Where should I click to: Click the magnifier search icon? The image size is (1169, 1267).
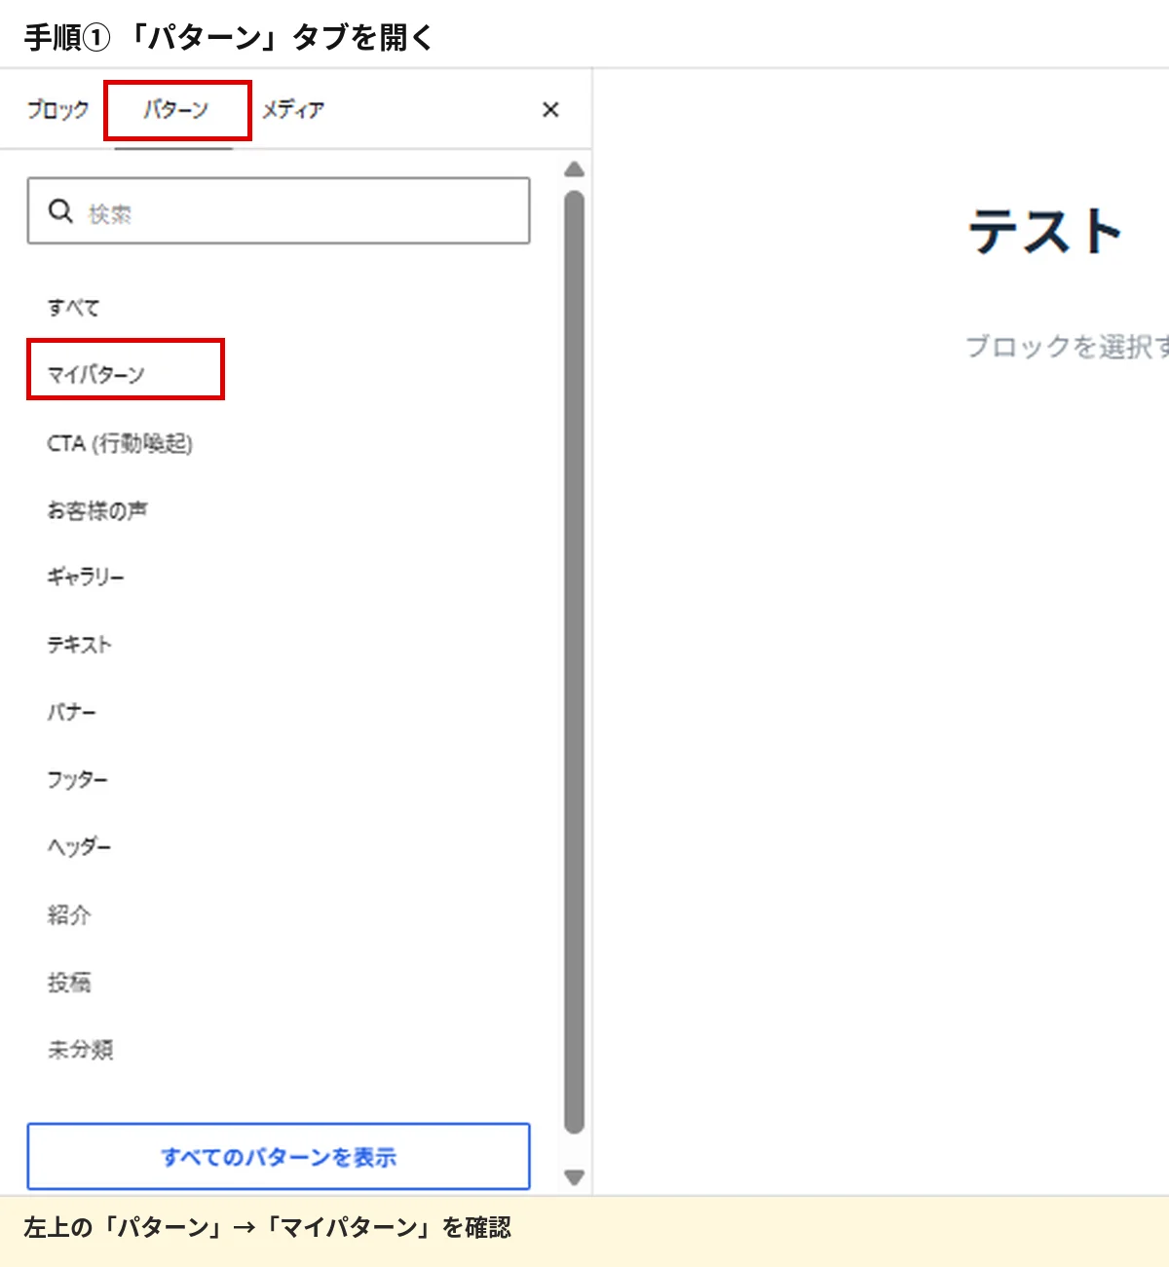60,210
